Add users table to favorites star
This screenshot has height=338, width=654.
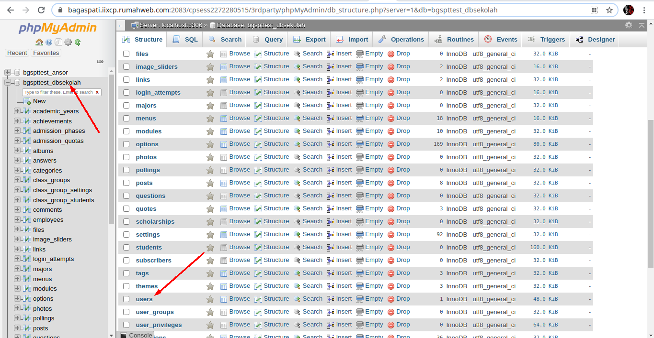[210, 299]
